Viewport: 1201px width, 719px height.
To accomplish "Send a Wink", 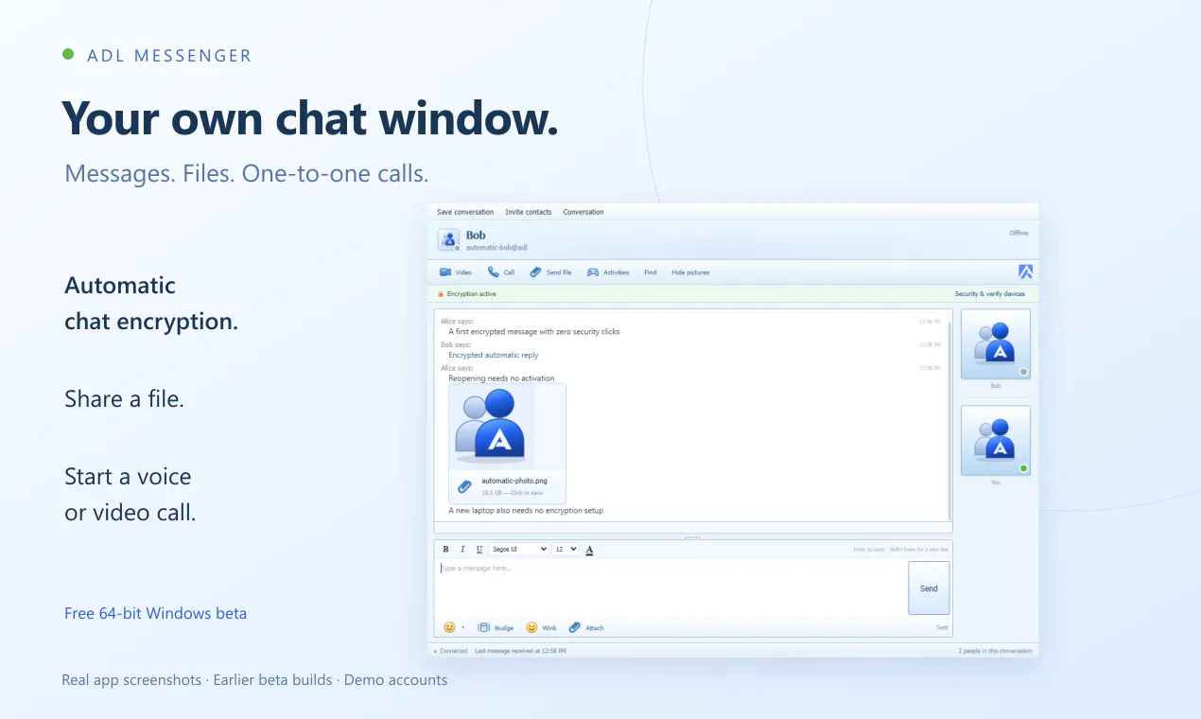I will (x=541, y=628).
